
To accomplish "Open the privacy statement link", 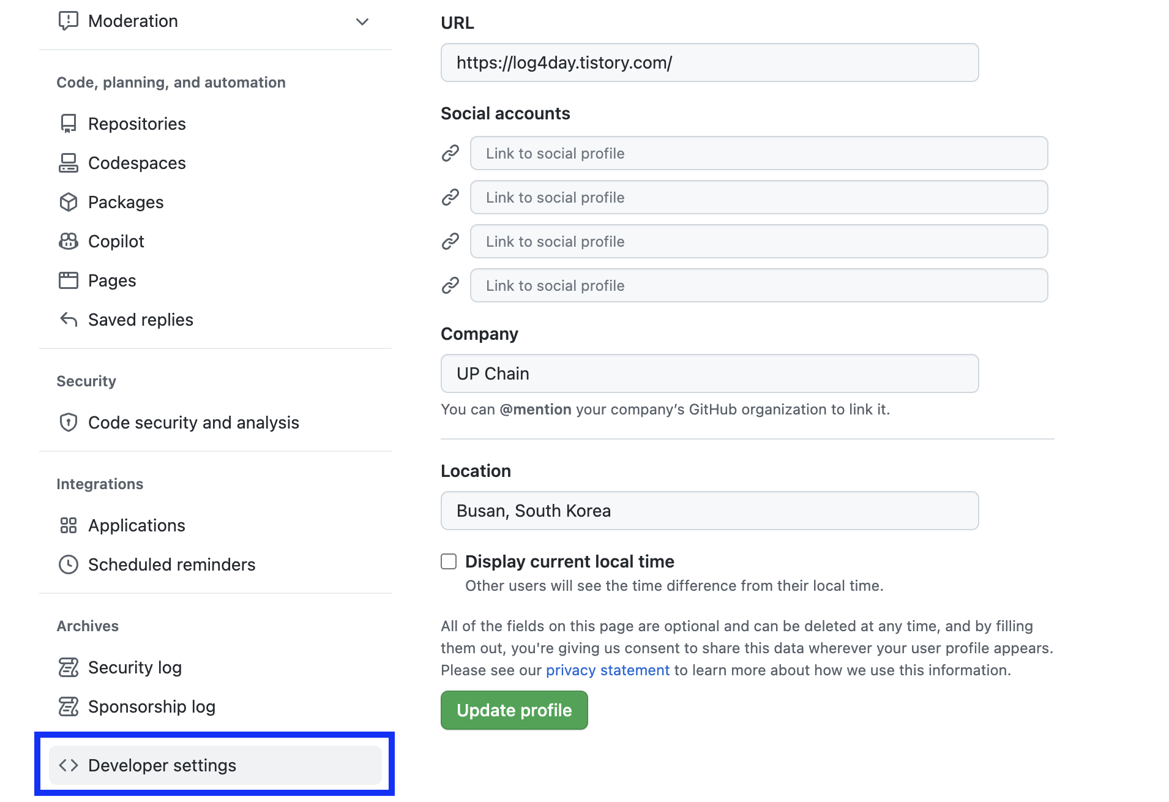I will [x=607, y=670].
